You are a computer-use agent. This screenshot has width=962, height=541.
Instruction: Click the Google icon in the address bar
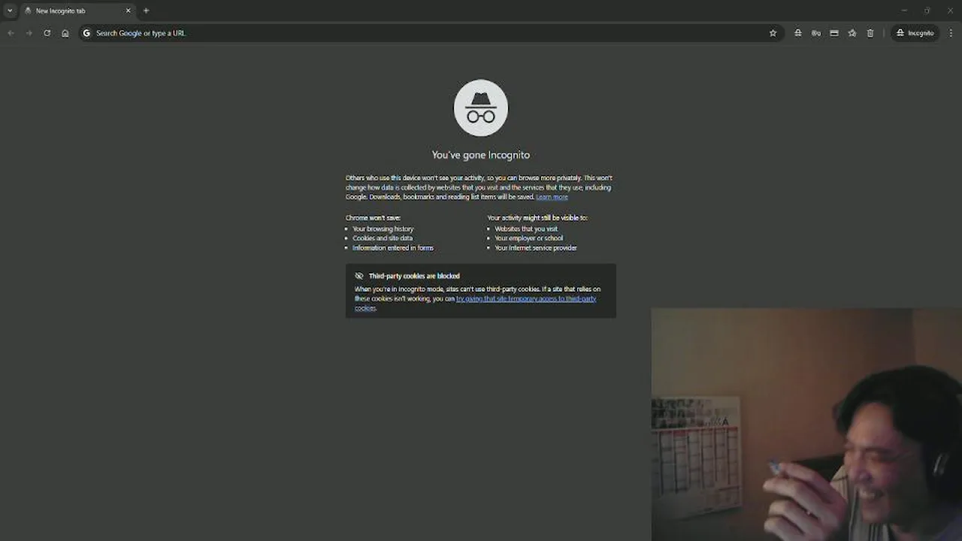coord(86,33)
